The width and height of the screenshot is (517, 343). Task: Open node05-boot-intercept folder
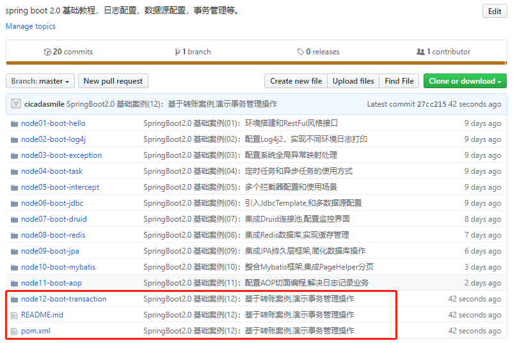(x=60, y=187)
